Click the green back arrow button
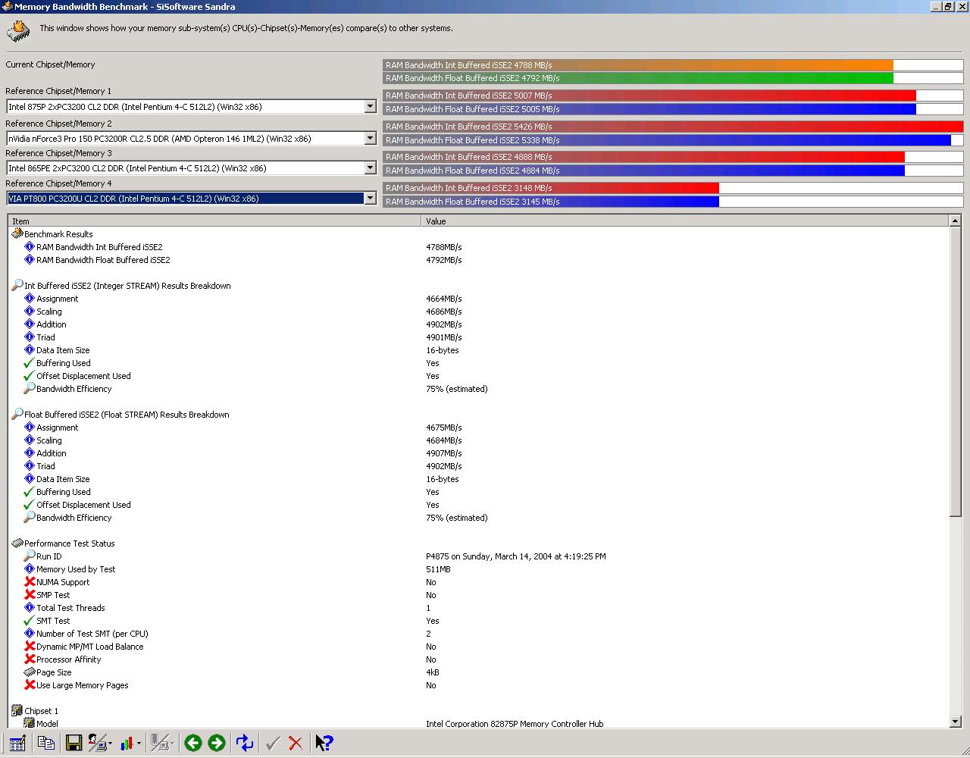The width and height of the screenshot is (970, 758). pyautogui.click(x=192, y=744)
